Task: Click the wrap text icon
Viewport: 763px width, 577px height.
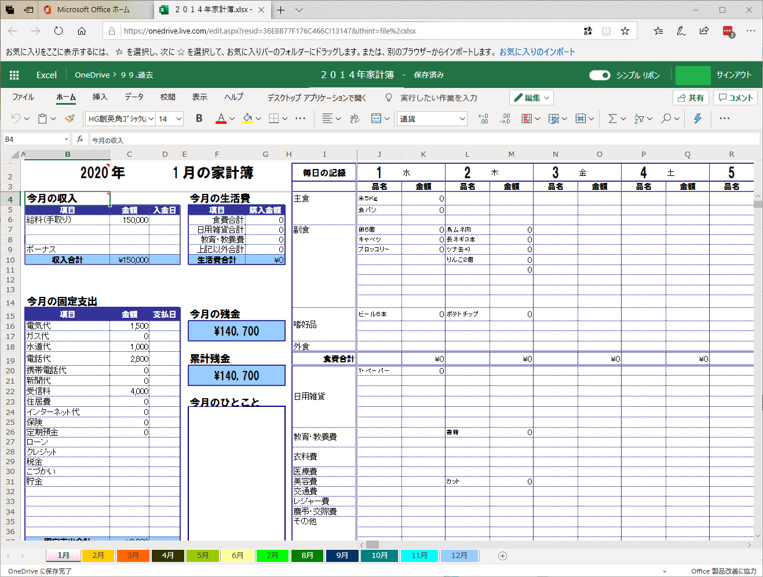Action: 355,118
